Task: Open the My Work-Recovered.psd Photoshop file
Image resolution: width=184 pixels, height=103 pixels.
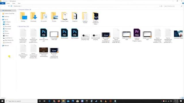Action: click(44, 35)
